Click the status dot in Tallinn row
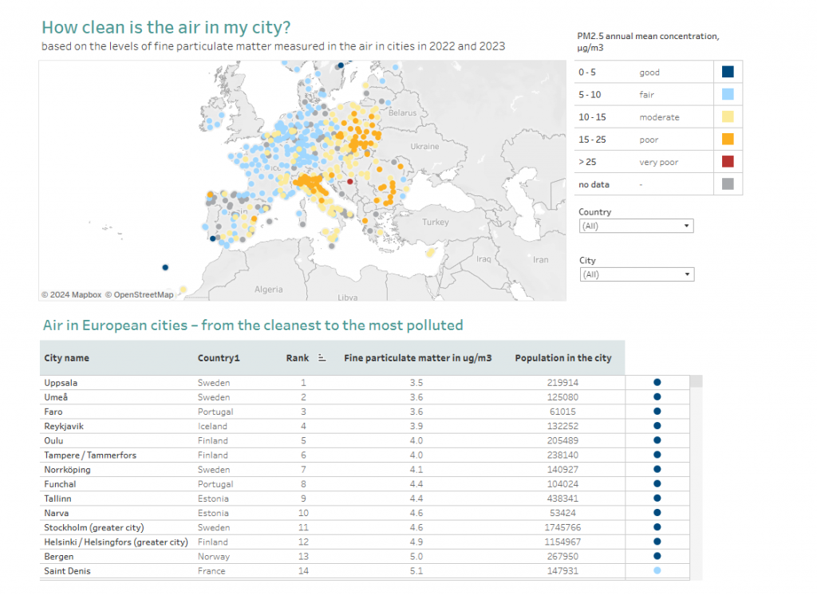Image resolution: width=817 pixels, height=595 pixels. point(657,498)
